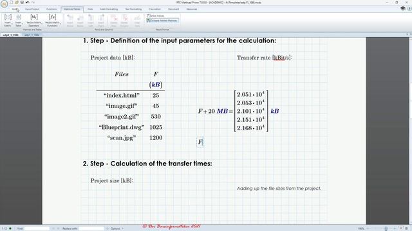Switch to the Math ribbon tab
The image size is (412, 231).
(15, 9)
